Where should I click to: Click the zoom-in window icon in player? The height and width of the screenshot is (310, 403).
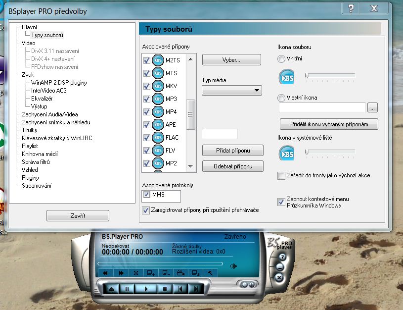tap(151, 273)
